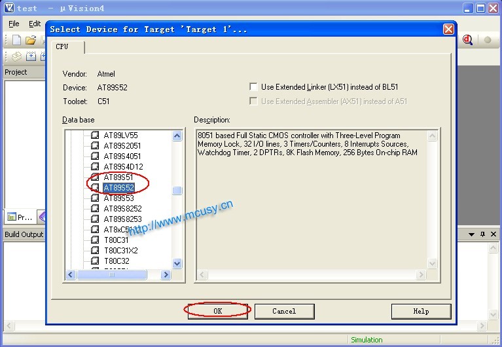
Task: Click the chip icon beside AT89LV55
Action: [95, 135]
